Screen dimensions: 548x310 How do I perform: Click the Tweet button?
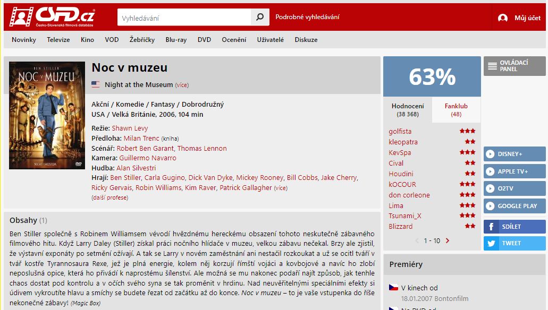coord(515,243)
